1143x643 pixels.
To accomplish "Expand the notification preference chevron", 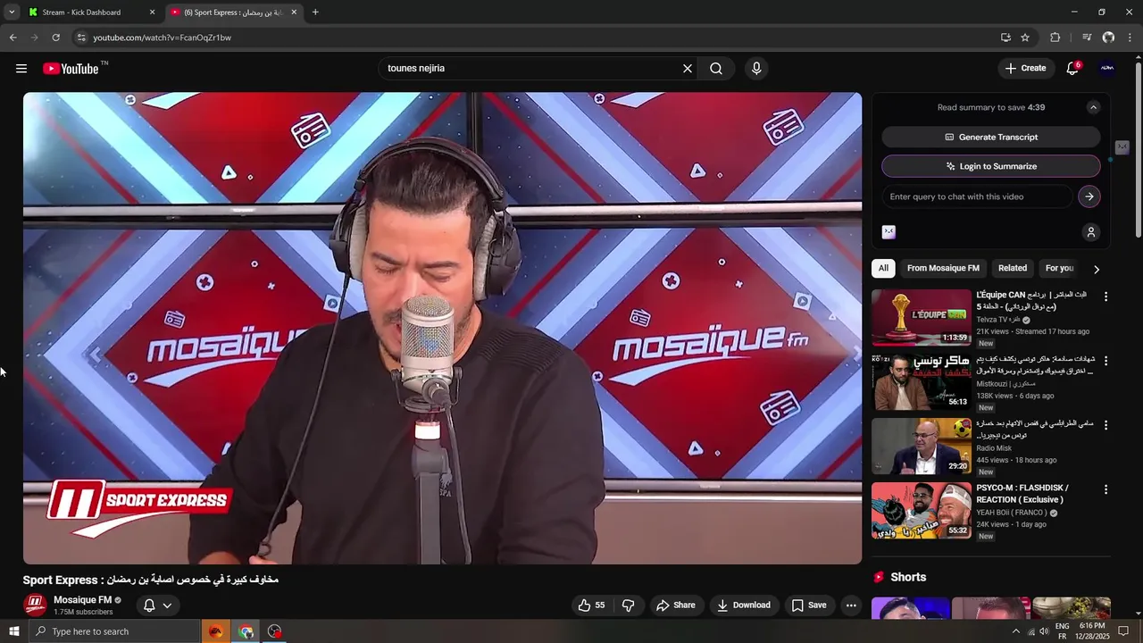I will point(167,605).
